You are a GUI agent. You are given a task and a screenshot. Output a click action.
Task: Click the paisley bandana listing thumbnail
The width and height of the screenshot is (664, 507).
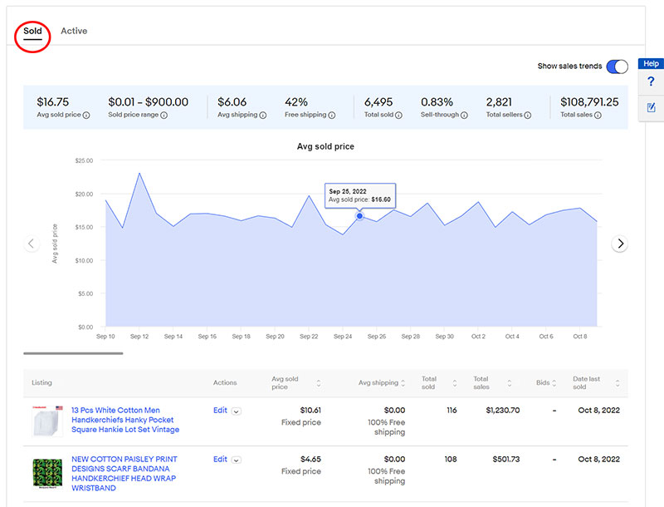click(x=47, y=473)
